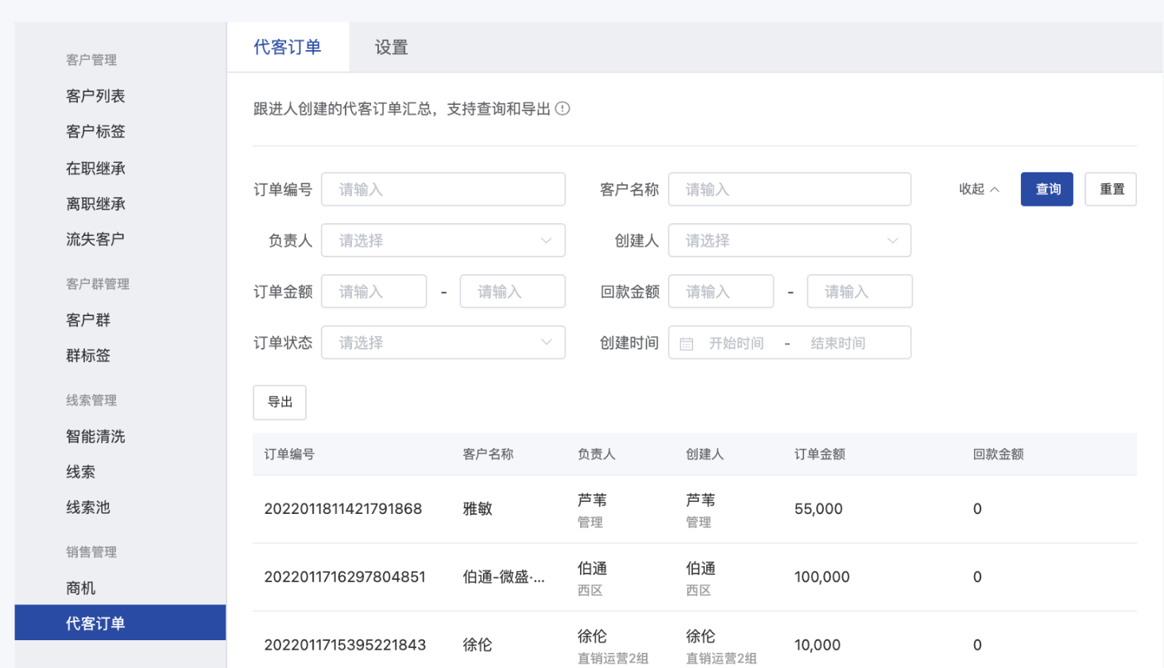The width and height of the screenshot is (1164, 668).
Task: Click the 重置 button
Action: click(1111, 189)
